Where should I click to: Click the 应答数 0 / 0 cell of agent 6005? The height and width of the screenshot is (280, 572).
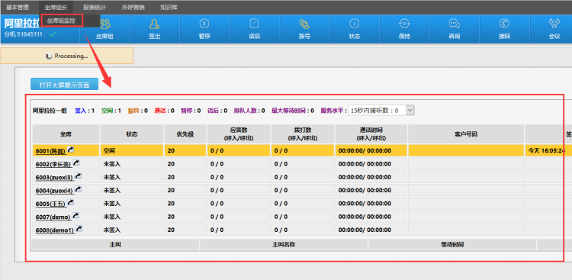tap(239, 204)
